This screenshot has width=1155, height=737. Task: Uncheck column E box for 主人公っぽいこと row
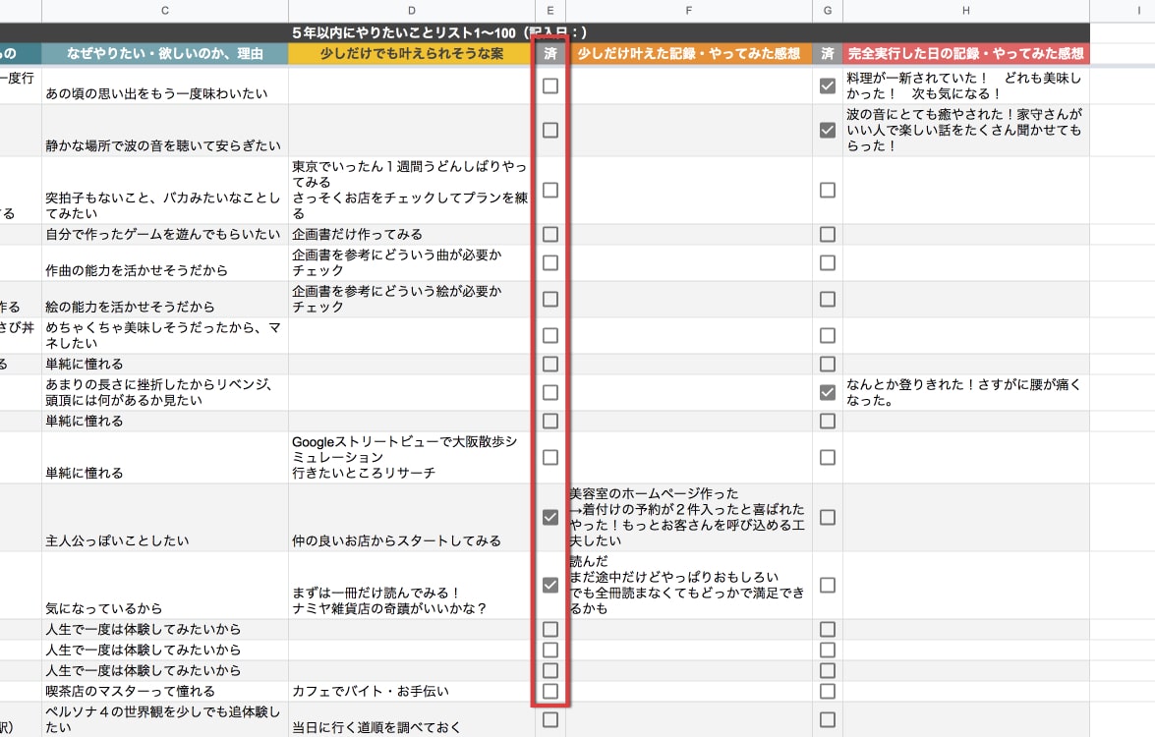pyautogui.click(x=550, y=517)
